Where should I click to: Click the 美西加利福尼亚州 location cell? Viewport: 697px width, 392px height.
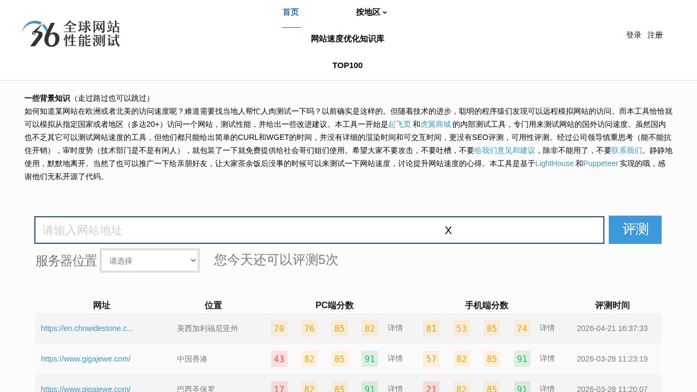pos(207,328)
